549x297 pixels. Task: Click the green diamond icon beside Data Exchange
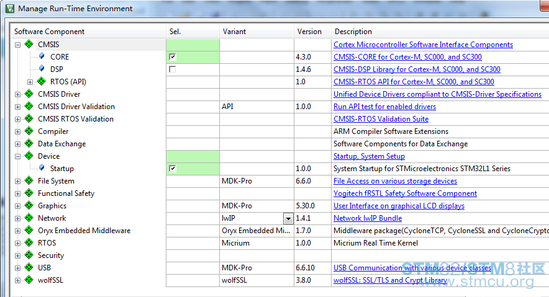(29, 144)
